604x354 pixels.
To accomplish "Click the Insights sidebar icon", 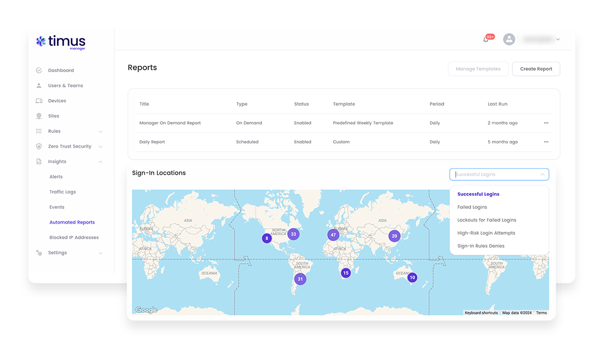I will click(39, 161).
